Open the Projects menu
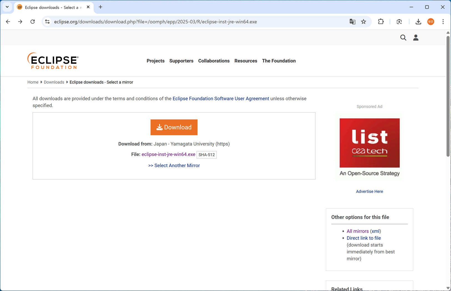Screen dimensions: 451x291 pyautogui.click(x=155, y=61)
